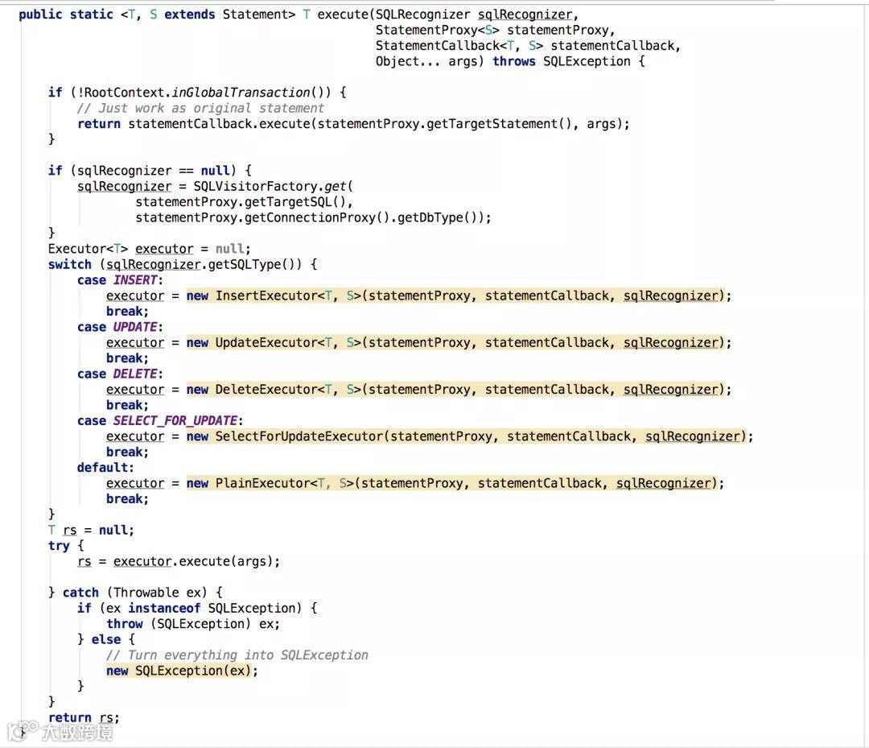Click the 'SELECT_FOR_UPDATE' case label

point(175,420)
